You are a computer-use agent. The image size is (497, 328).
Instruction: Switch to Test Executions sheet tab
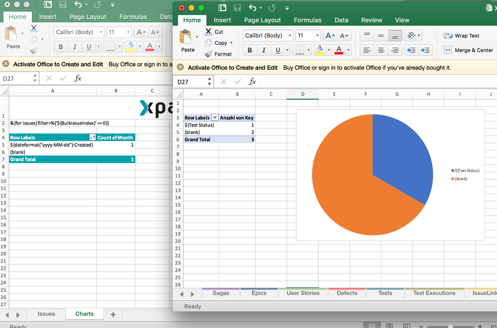tap(434, 293)
